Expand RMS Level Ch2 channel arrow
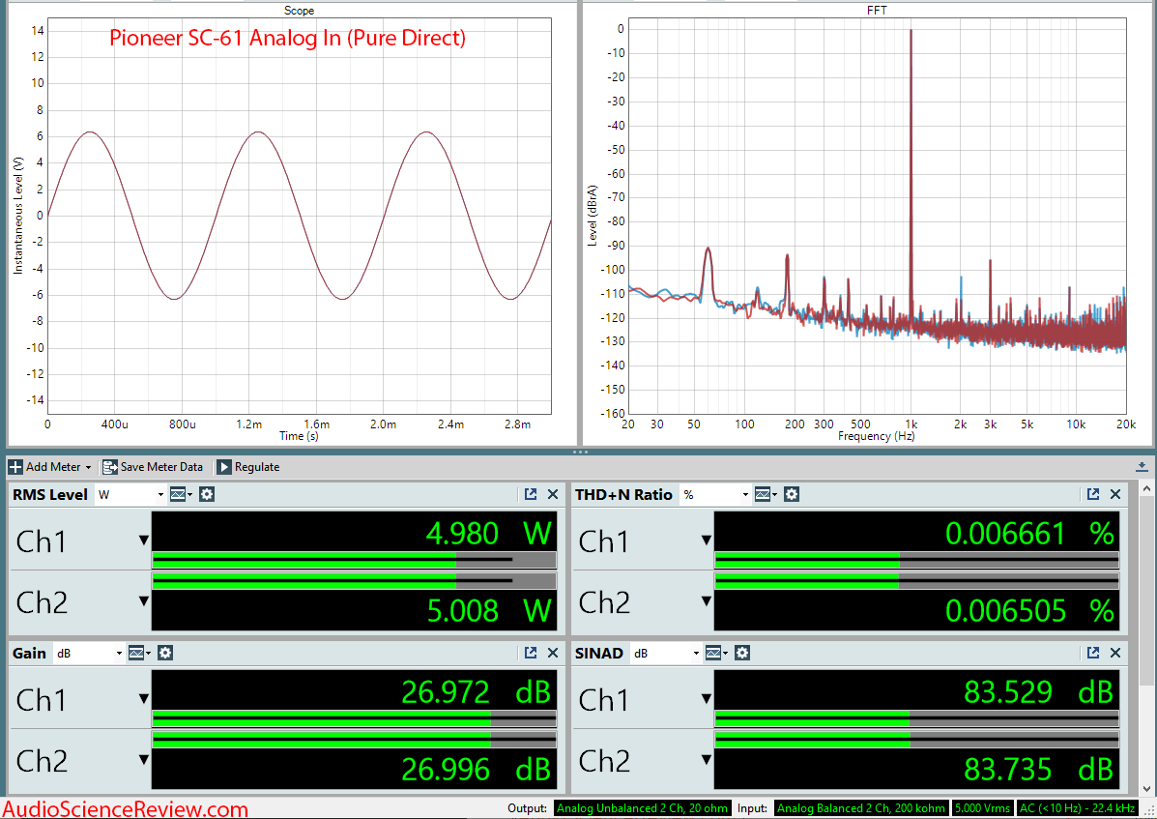Viewport: 1157px width, 819px height. pyautogui.click(x=144, y=601)
